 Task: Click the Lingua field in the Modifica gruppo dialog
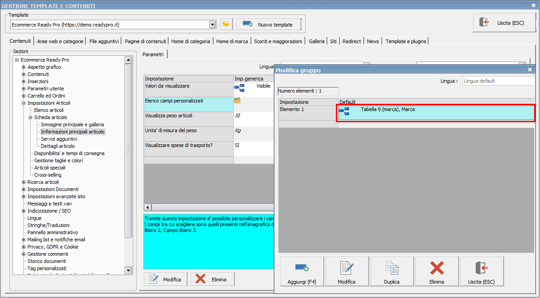pos(498,81)
